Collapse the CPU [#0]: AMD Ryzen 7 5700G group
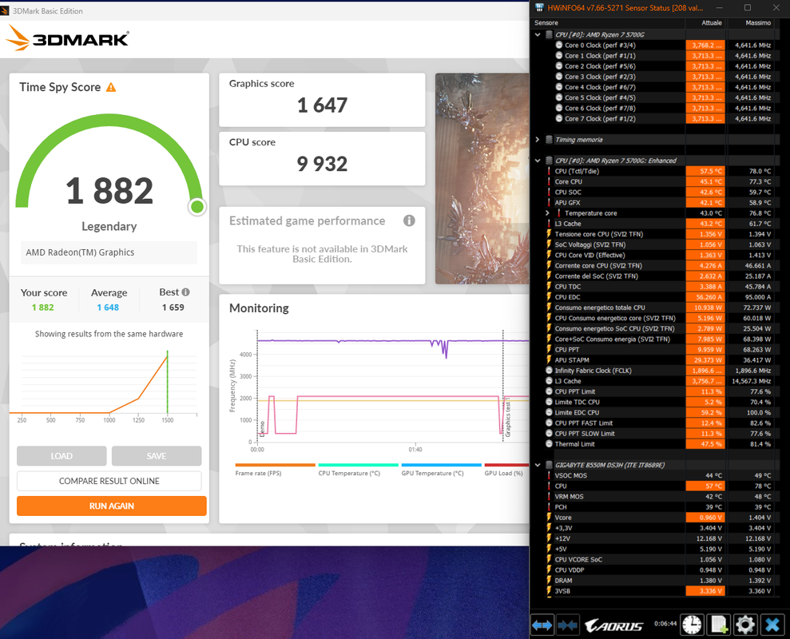Viewport: 790px width, 639px height. [538, 35]
